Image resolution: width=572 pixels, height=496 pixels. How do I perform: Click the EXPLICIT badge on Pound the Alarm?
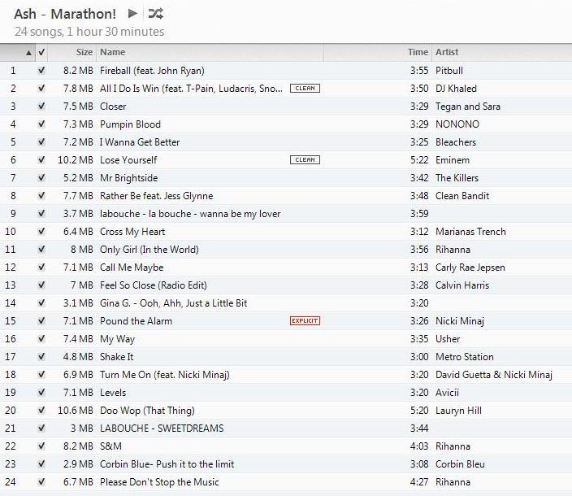click(305, 321)
